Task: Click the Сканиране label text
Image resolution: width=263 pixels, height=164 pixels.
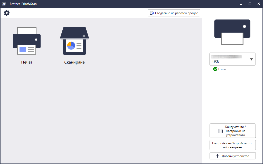Action: (74, 62)
